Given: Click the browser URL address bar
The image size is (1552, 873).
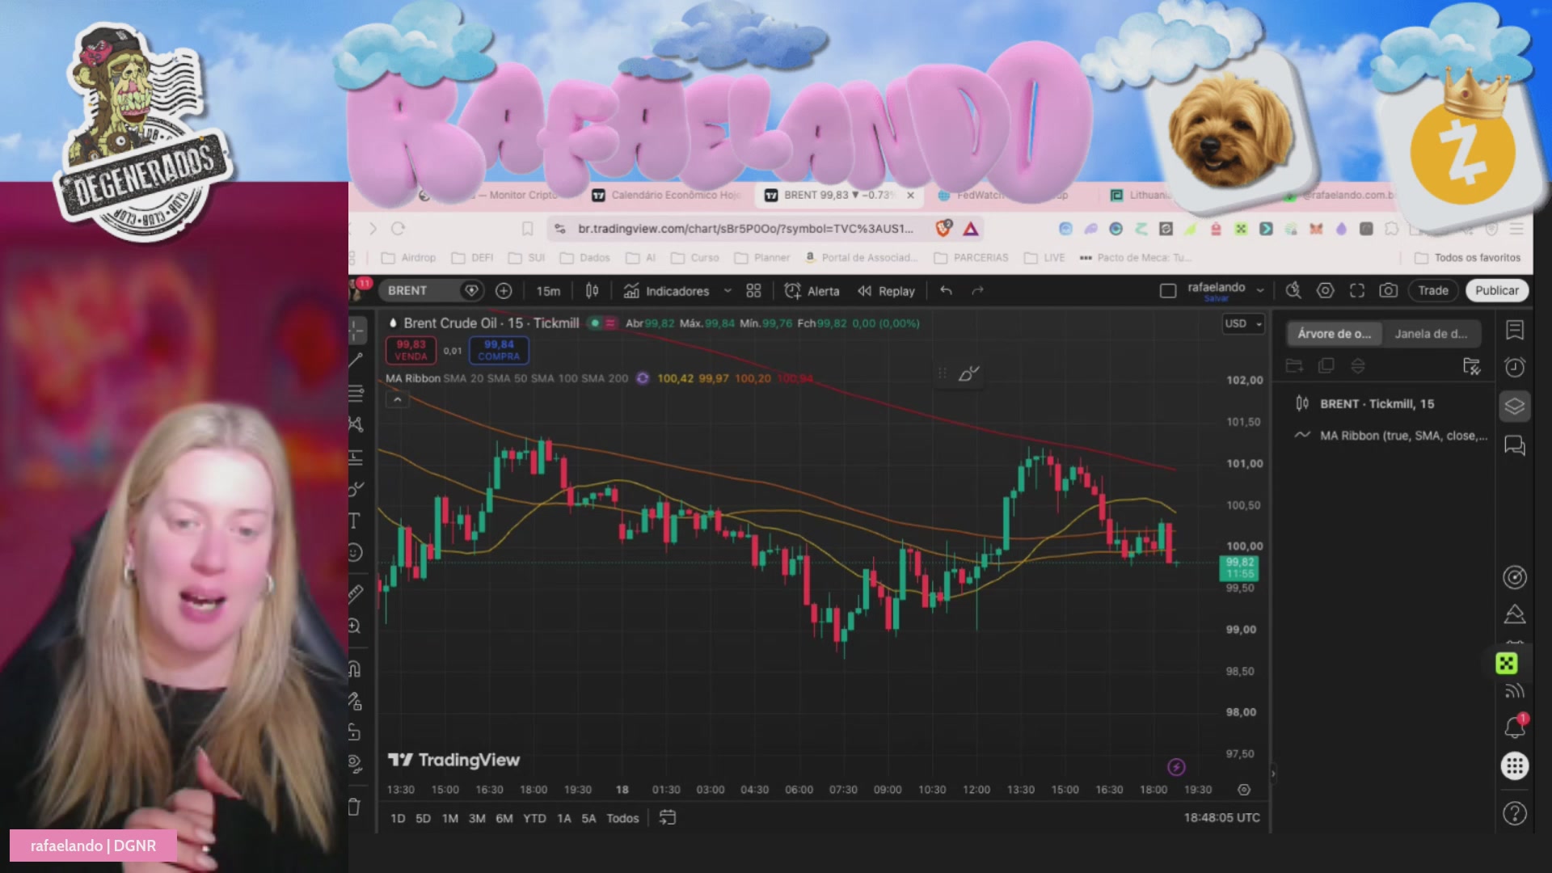Looking at the screenshot, I should tap(744, 229).
